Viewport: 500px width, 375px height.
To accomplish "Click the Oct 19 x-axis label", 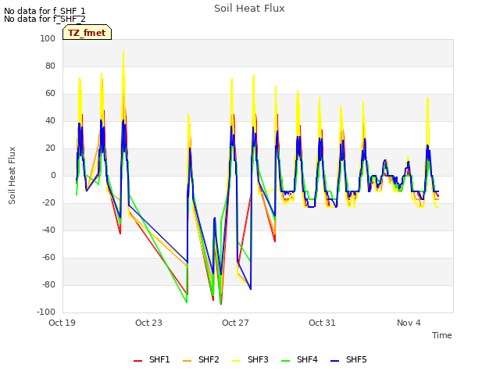I will coord(62,323).
